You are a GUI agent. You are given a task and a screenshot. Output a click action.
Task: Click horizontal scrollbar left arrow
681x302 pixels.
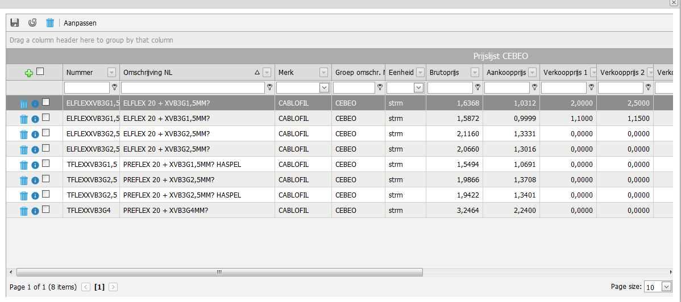tap(11, 272)
